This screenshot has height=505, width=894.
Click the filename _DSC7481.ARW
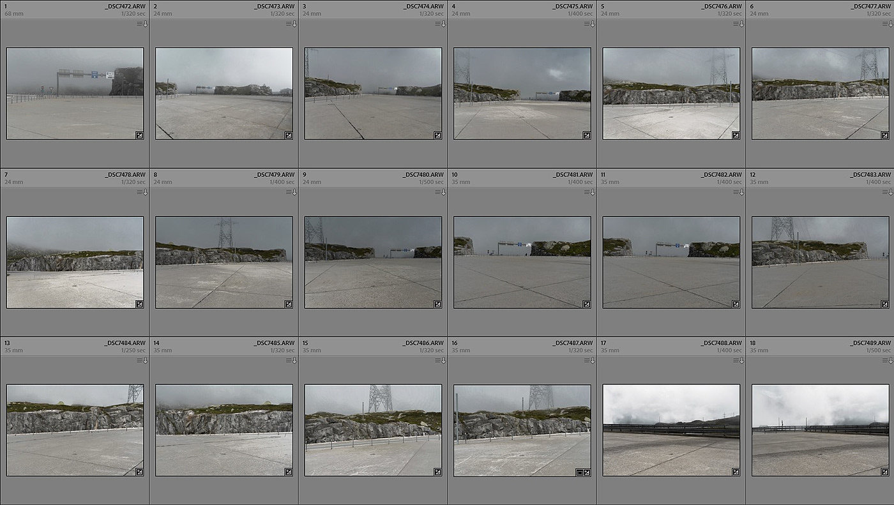[x=572, y=174]
